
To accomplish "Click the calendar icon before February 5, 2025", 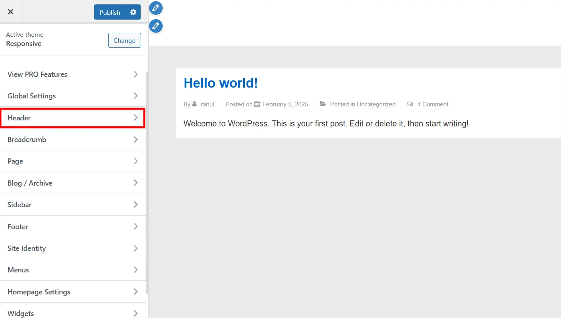I will point(257,104).
